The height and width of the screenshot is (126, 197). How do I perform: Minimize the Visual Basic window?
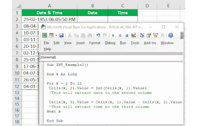[150, 27]
